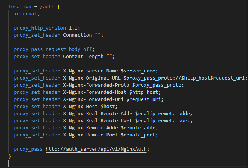
Task: Click the 'X-Nginx-Real-Remote-Port' header
Action: pyautogui.click(x=97, y=121)
